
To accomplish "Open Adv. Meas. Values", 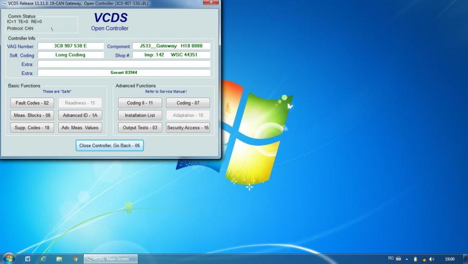I will coord(80,128).
